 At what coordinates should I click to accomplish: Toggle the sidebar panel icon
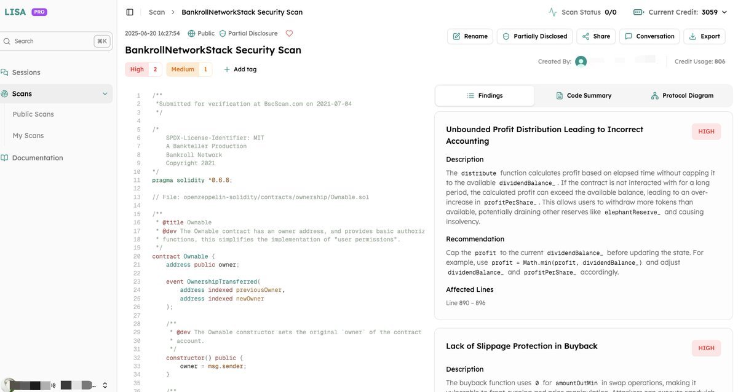pos(130,12)
